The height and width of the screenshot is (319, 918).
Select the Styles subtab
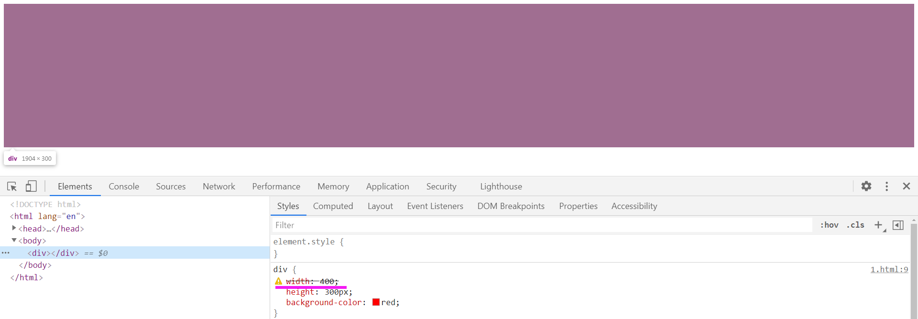point(288,206)
